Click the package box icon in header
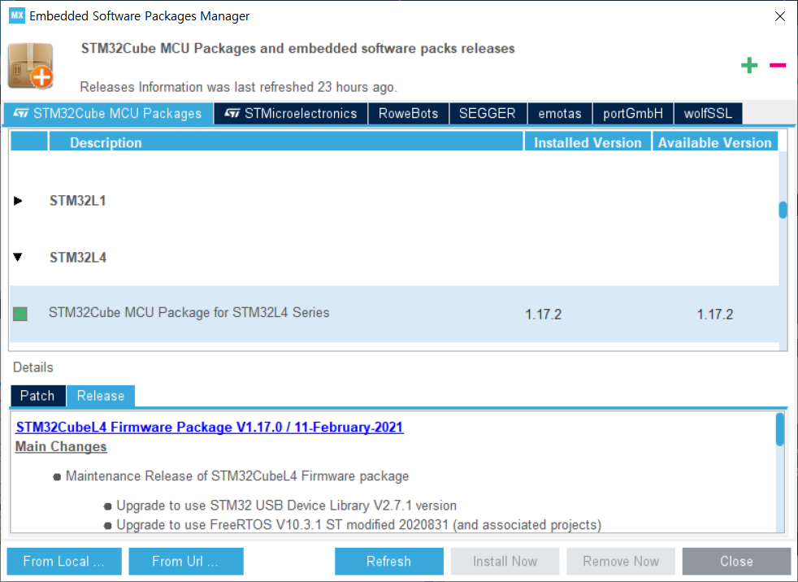The width and height of the screenshot is (798, 582). point(30,66)
